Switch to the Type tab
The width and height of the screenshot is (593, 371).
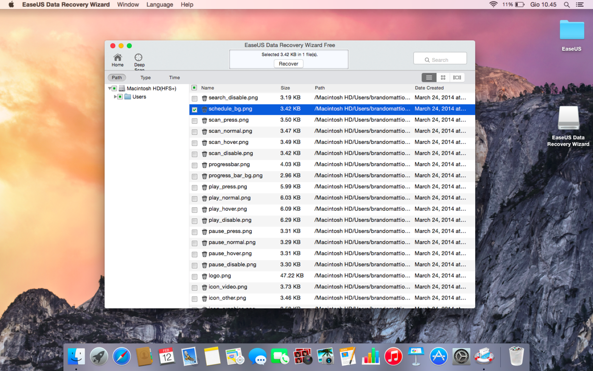(145, 77)
